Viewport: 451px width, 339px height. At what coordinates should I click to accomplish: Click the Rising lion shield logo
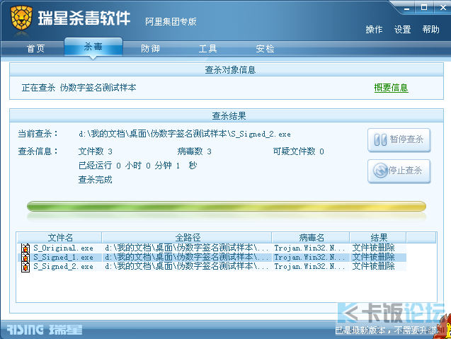[21, 18]
